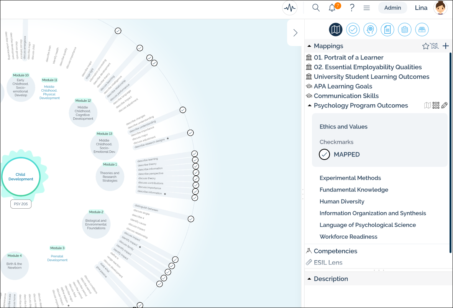Toggle checkmark for 'describe understanding' Module 13 row
The width and height of the screenshot is (453, 308).
coord(183,110)
